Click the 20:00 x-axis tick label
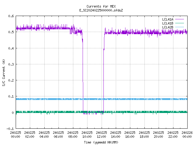Image resolution: width=193 pixels, height=145 pixels. pyautogui.click(x=158, y=137)
